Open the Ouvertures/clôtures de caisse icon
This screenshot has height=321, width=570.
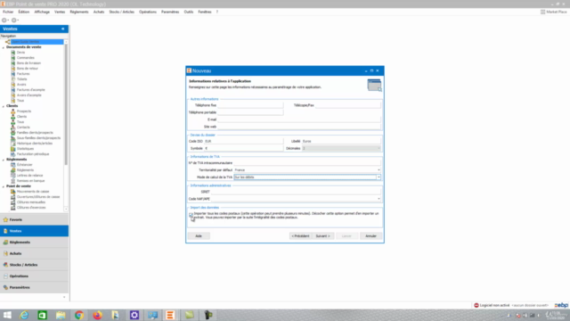pos(13,196)
